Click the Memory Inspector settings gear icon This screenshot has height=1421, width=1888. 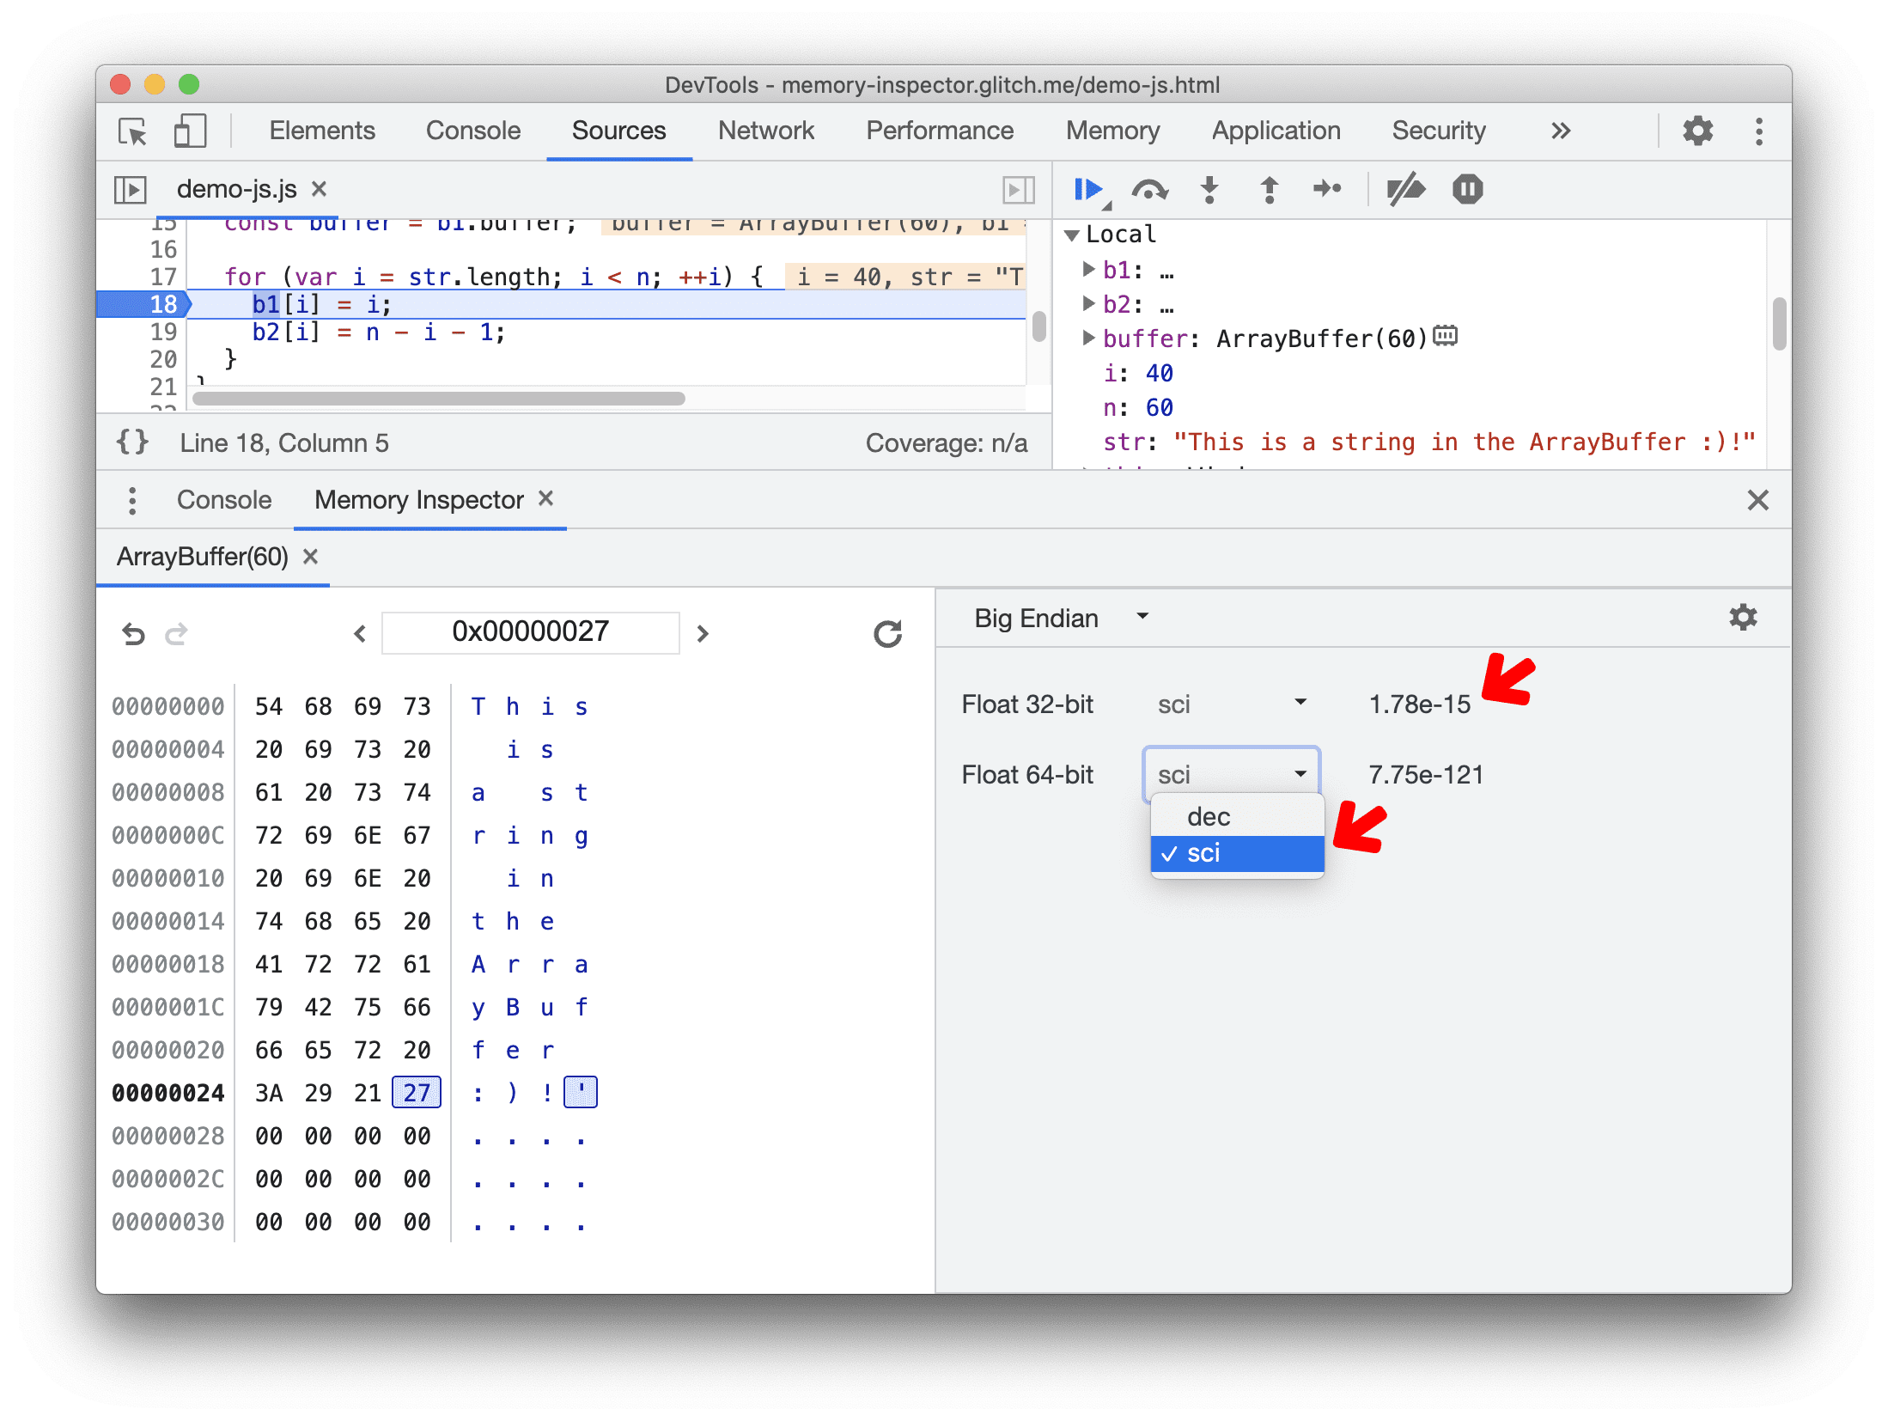click(1743, 617)
